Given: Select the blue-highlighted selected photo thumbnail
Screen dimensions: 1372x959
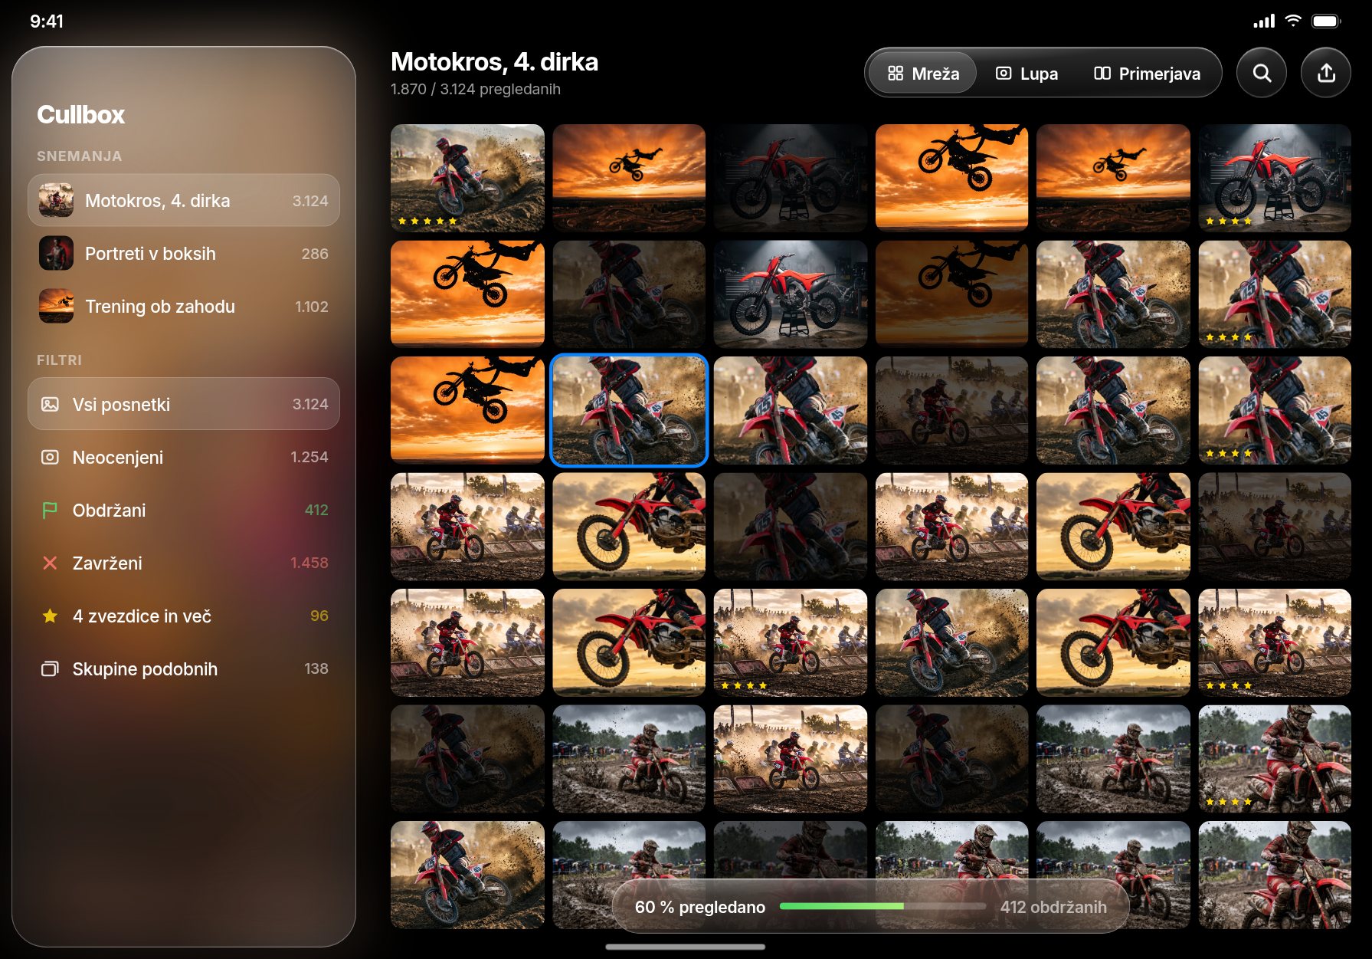Looking at the screenshot, I should click(629, 410).
